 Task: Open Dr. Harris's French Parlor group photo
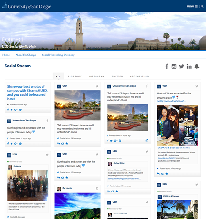tap(27, 186)
